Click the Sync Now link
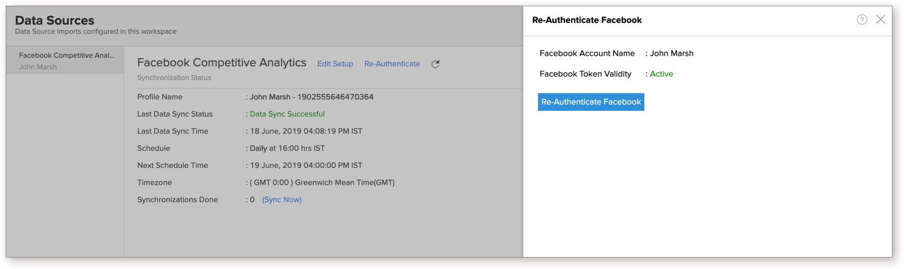The height and width of the screenshot is (269, 904). [281, 199]
